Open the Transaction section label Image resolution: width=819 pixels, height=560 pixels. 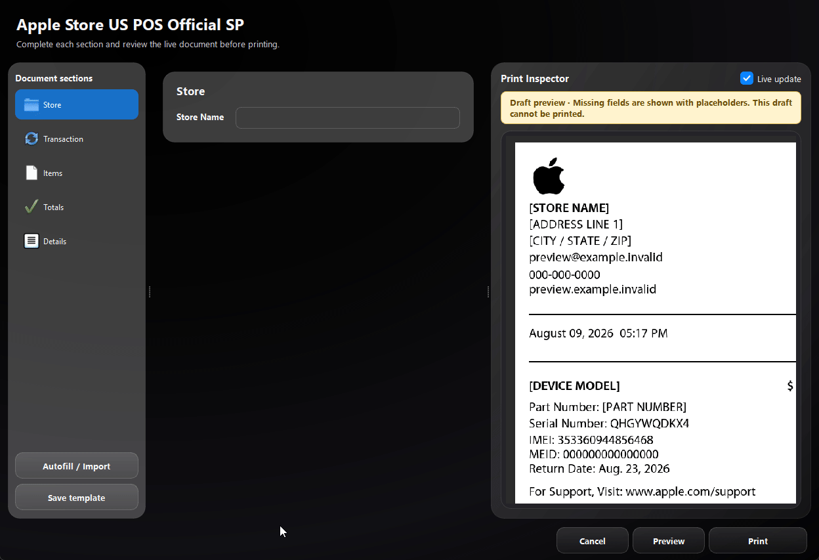[63, 139]
